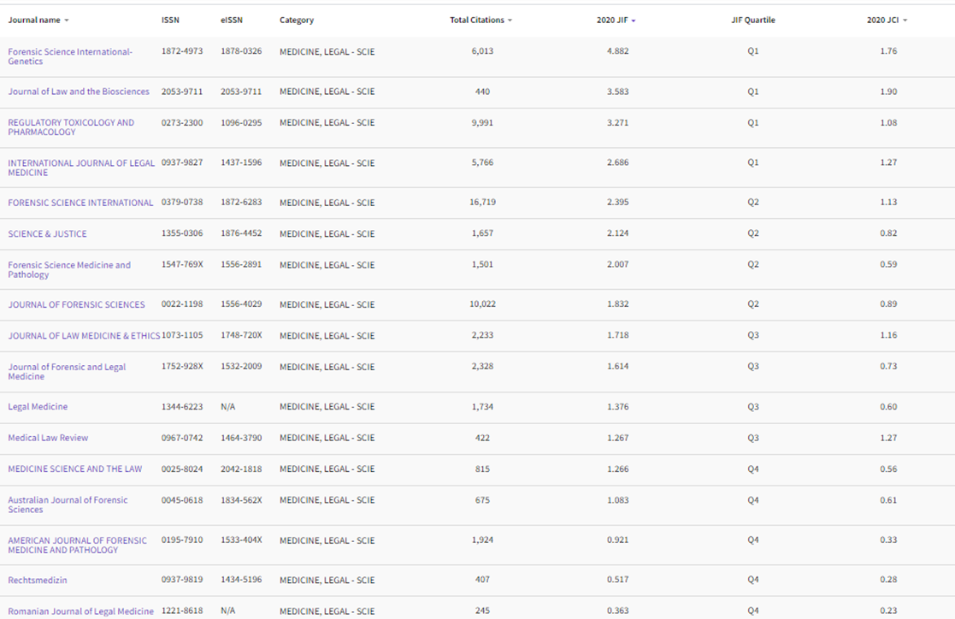Image resolution: width=955 pixels, height=619 pixels.
Task: Open Legal Medicine journal link
Action: tap(38, 407)
